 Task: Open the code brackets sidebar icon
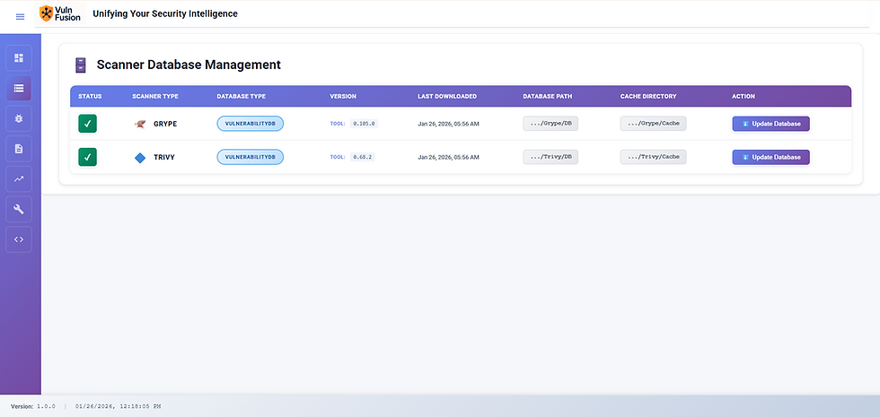[19, 239]
